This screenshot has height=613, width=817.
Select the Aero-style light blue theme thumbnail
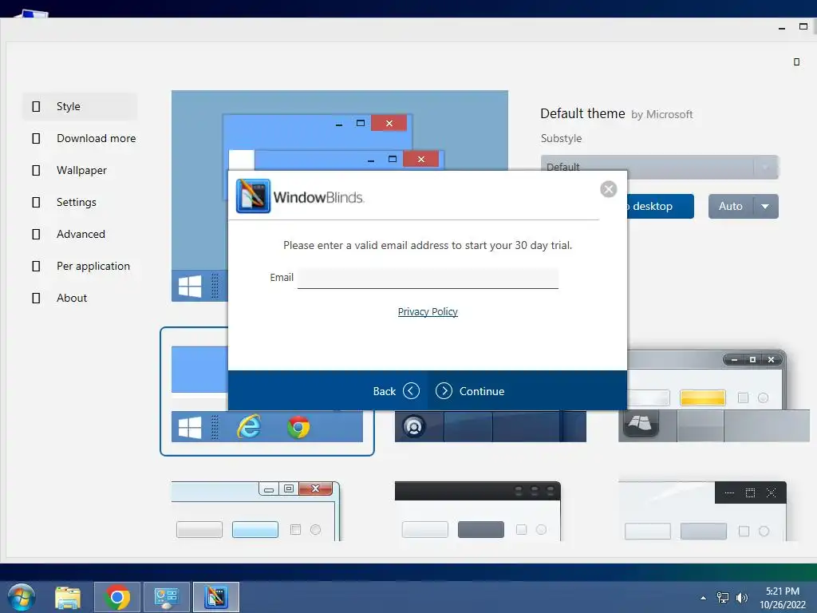[x=256, y=511]
